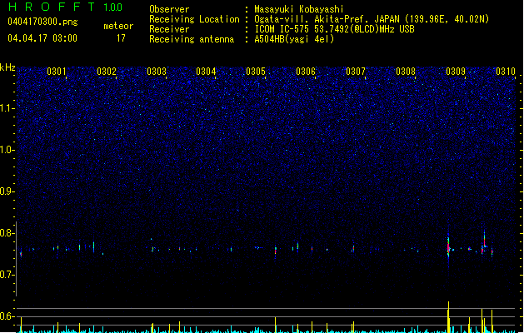Image resolution: width=524 pixels, height=333 pixels.
Task: Select the filename 0404170300.png
Action: (x=42, y=22)
